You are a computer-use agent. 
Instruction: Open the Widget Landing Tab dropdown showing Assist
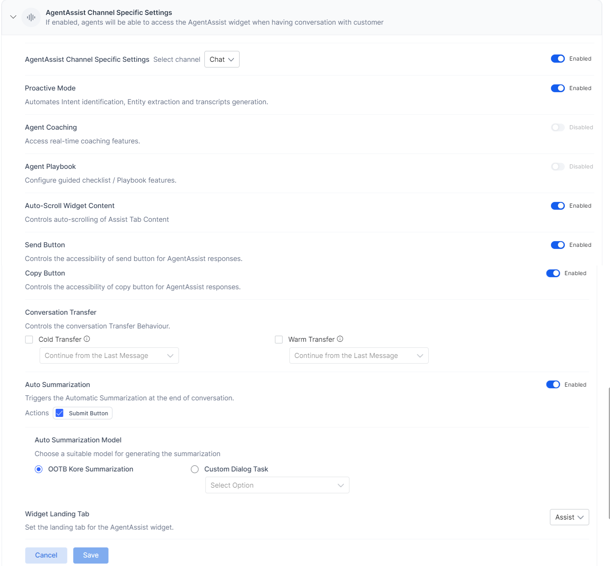tap(569, 517)
